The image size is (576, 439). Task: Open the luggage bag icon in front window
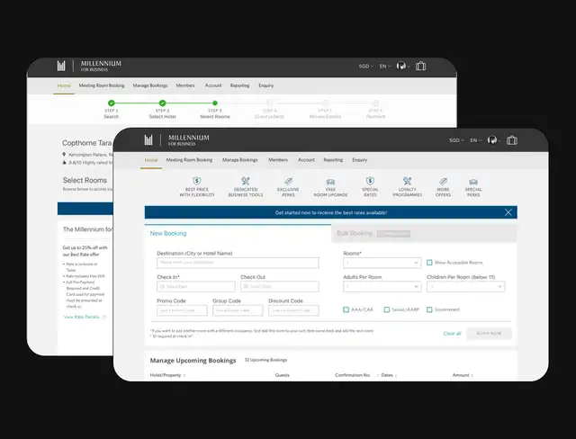(512, 139)
